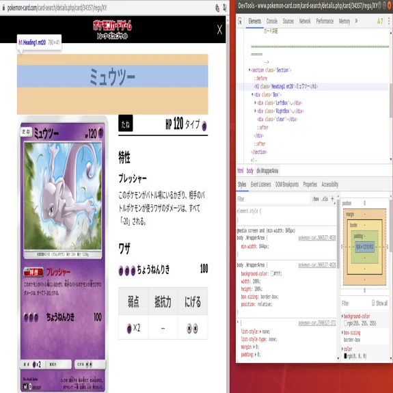The image size is (393, 393).
Task: Open source link for background-color rule
Action: click(317, 265)
